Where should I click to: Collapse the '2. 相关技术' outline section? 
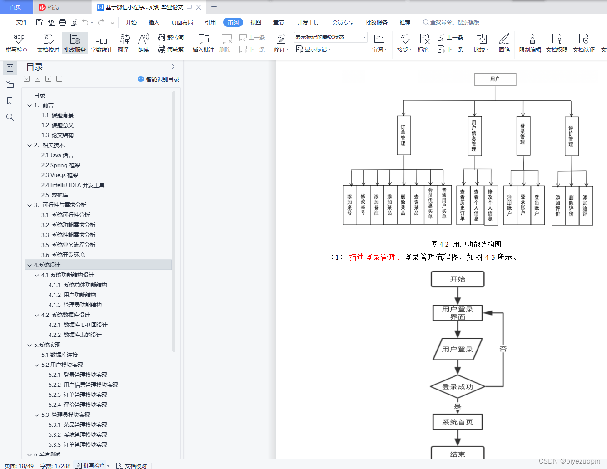click(x=30, y=145)
